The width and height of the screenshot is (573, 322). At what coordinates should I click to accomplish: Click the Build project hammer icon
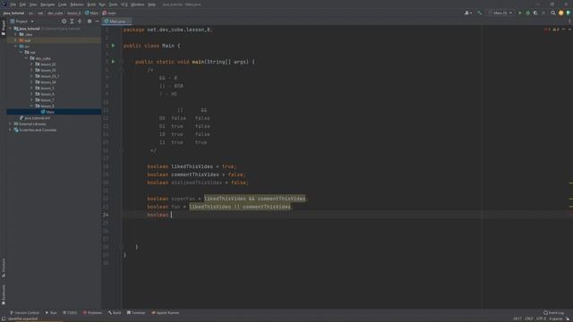pos(480,13)
